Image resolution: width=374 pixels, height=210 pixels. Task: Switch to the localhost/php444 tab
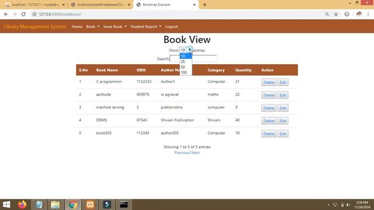pyautogui.click(x=101, y=5)
